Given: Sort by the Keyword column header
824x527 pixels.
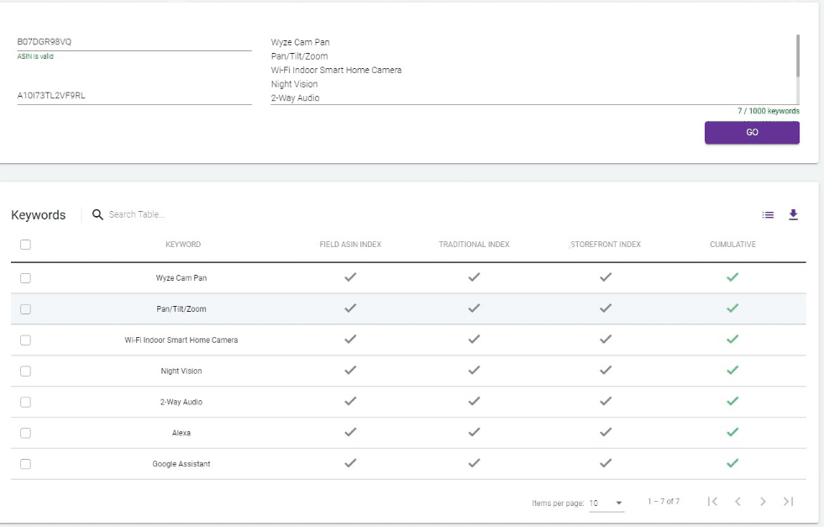Looking at the screenshot, I should 183,245.
